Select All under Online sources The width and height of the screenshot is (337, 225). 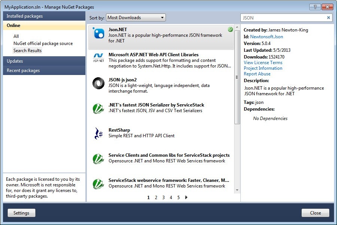coord(16,36)
